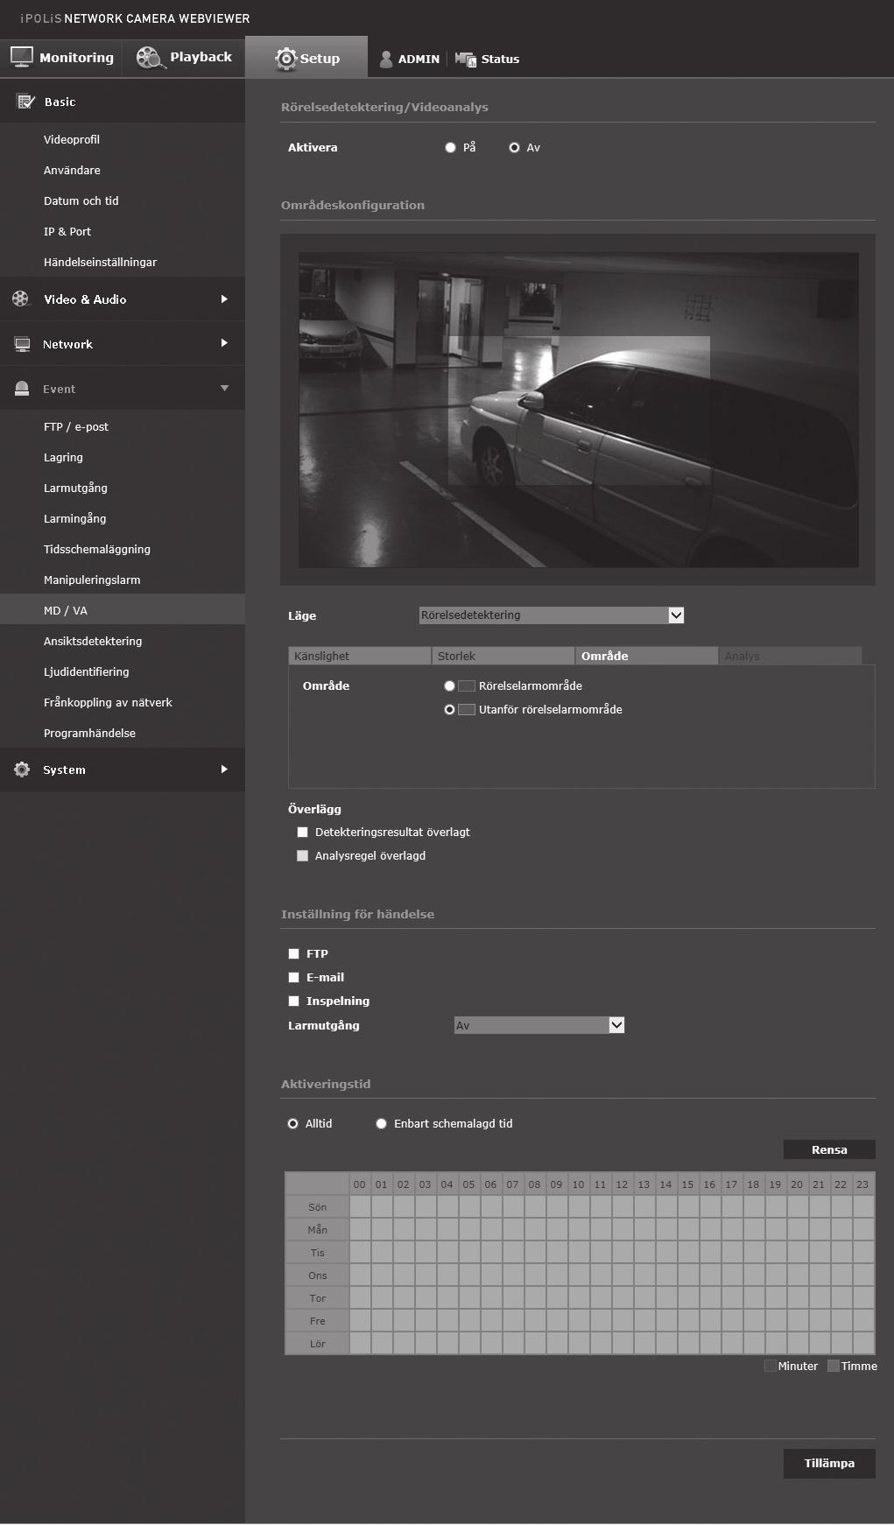This screenshot has height=1525, width=894.
Task: Collapse the Event menu arrow
Action: pos(224,388)
